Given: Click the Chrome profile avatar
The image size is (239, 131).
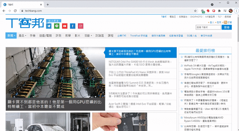Looking at the screenshot, I should pyautogui.click(x=230, y=11).
